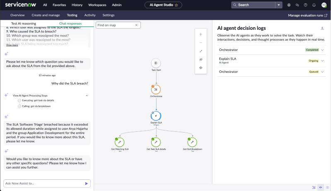The image size is (331, 191).
Task: Toggle the map eye visibility icon
Action: [x=201, y=59]
